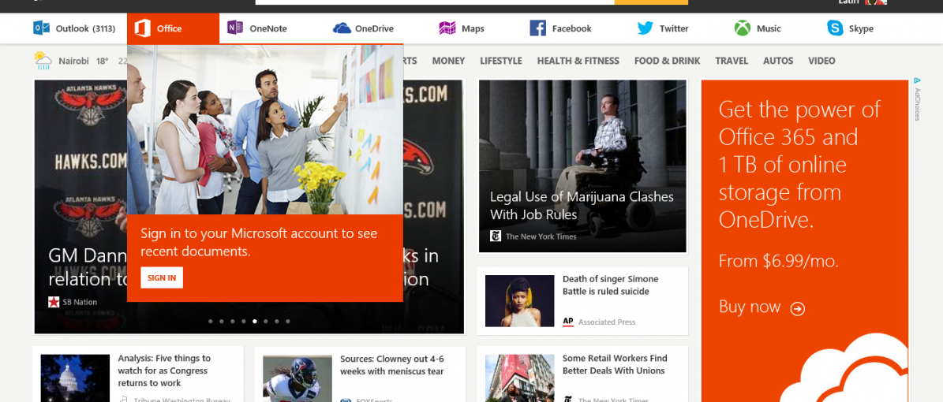Click the SB Nation star icon
The image size is (943, 402).
54,302
